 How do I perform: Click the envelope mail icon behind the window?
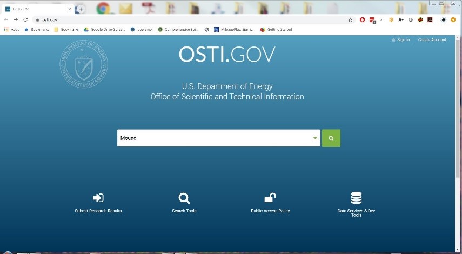tap(126, 8)
